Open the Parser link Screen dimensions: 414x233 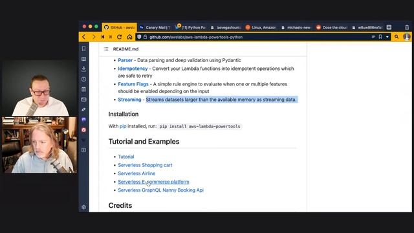pos(125,60)
